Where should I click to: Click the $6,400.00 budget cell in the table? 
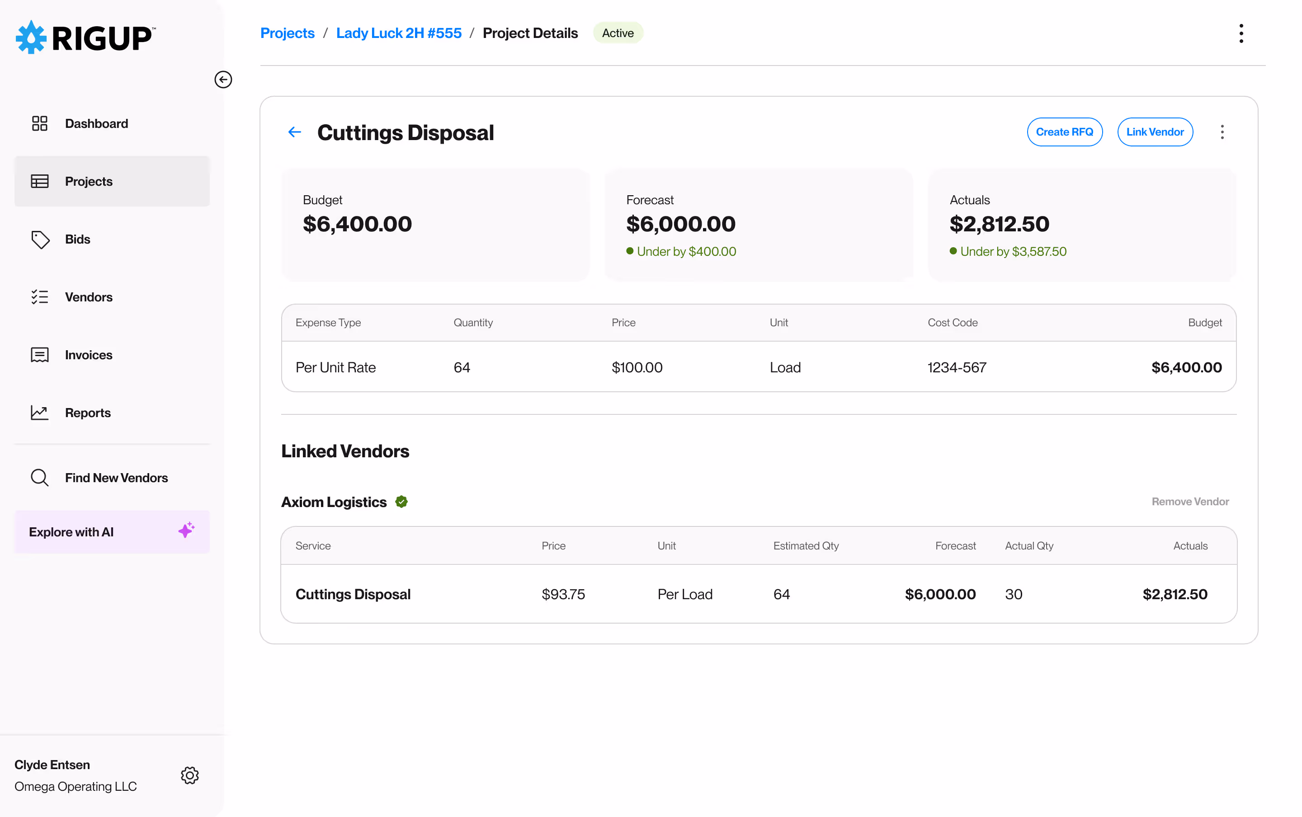[1186, 367]
